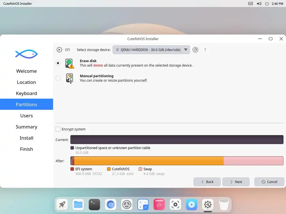Click the '8.4 GiB swap' label
This screenshot has width=286, height=214.
tap(154, 174)
